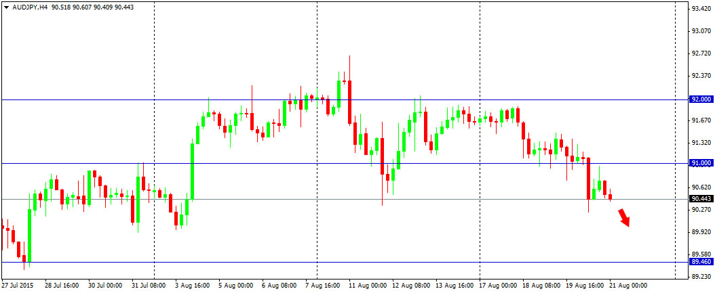Click the 21 Aug 00:00 time label

click(x=630, y=286)
